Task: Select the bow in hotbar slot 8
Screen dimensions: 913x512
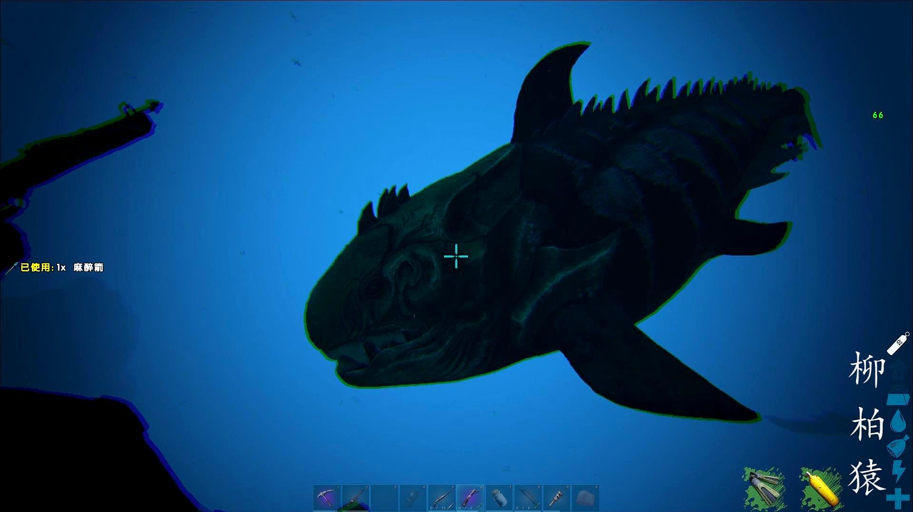Action: tap(528, 498)
